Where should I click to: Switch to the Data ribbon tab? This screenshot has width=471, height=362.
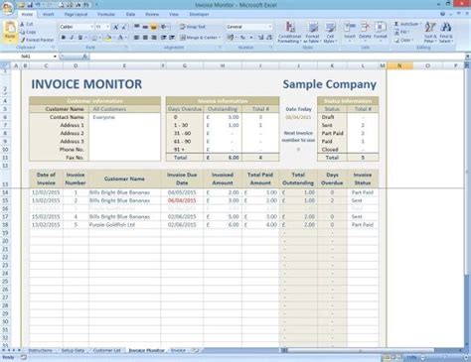click(130, 15)
